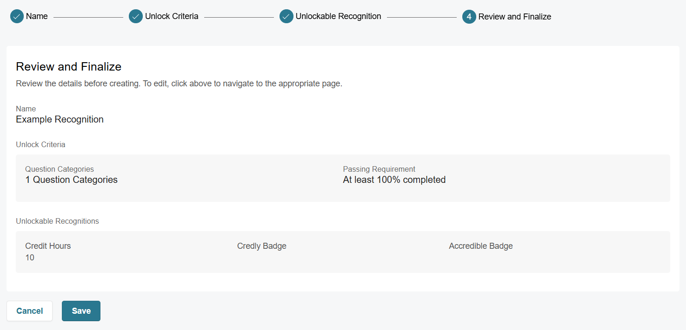Image resolution: width=686 pixels, height=330 pixels.
Task: Click the checkmark icon beside the Name step
Action: coord(17,17)
